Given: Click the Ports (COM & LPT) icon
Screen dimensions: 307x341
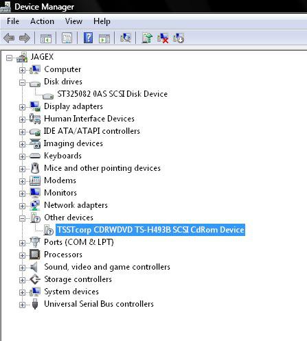Looking at the screenshot, I should (x=35, y=242).
